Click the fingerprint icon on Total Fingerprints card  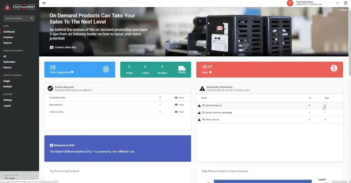[x=105, y=70]
